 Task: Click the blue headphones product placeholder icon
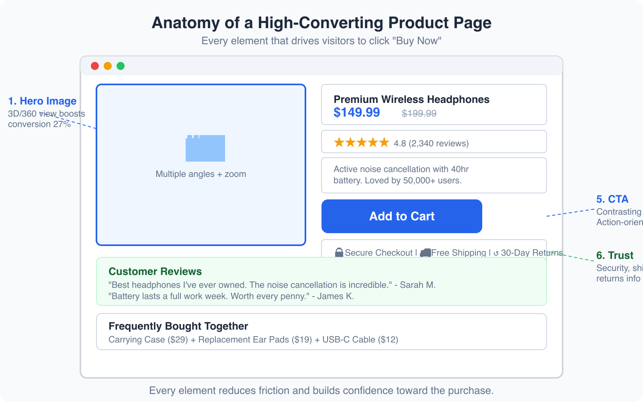tap(205, 148)
